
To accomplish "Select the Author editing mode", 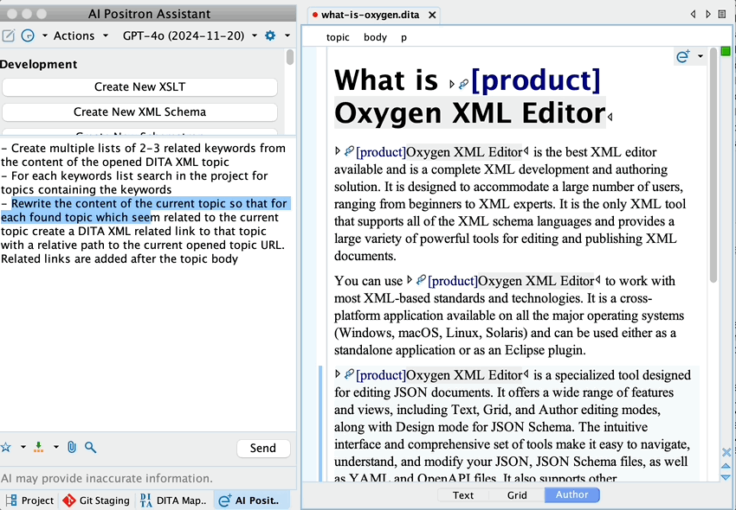I will coord(571,495).
